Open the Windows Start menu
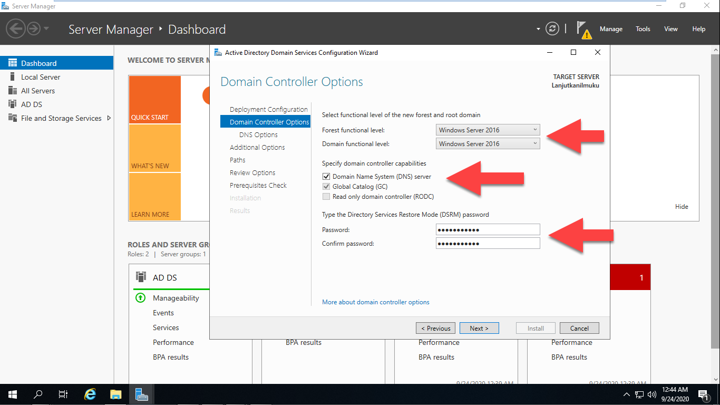 point(12,394)
